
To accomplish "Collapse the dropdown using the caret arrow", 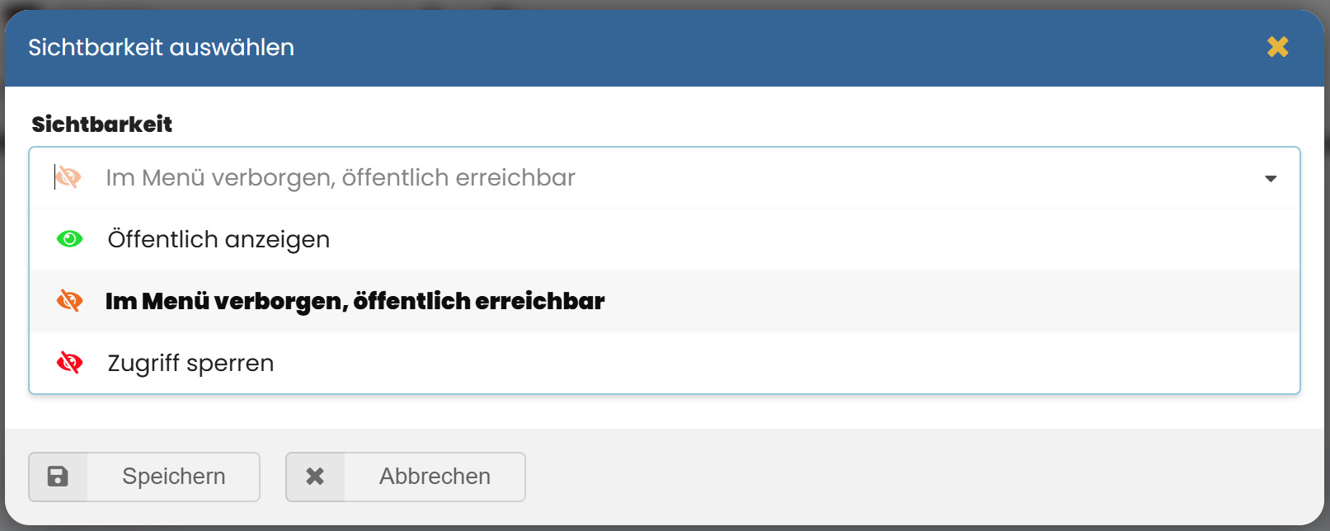I will pos(1271,178).
